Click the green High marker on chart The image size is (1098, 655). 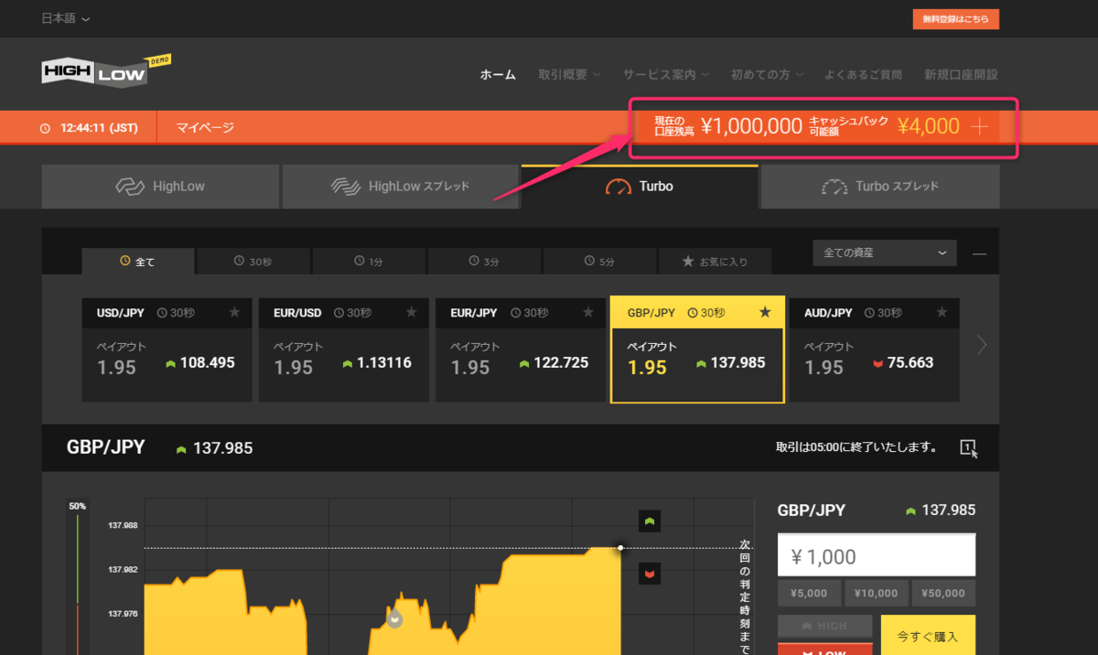pos(650,521)
